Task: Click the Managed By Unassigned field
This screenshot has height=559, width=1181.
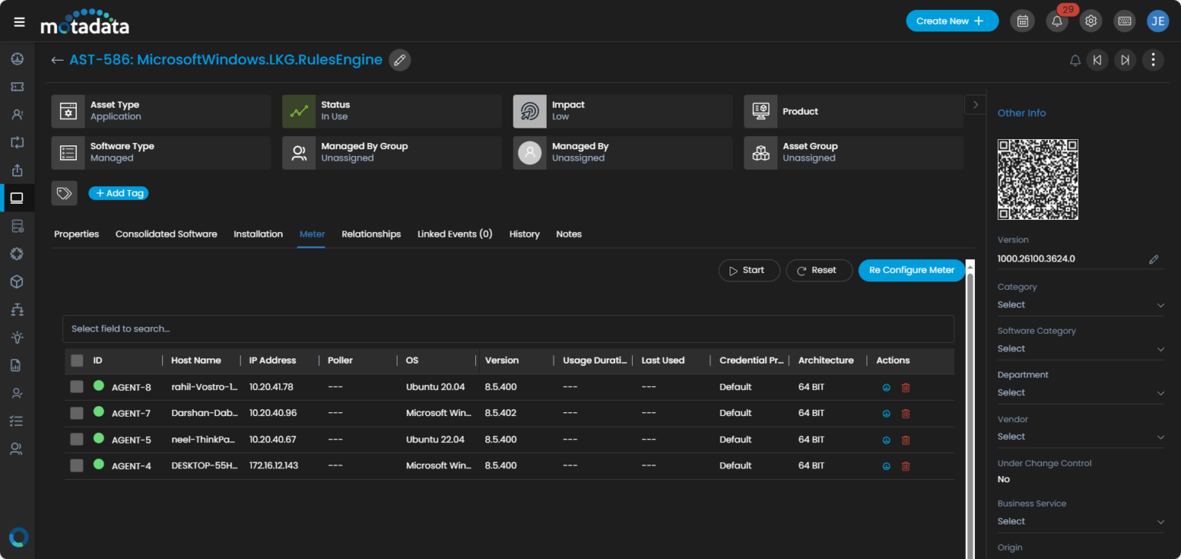Action: click(623, 153)
